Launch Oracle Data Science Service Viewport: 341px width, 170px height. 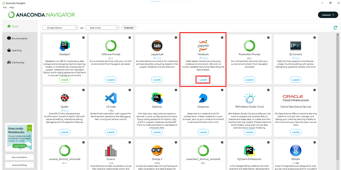296,132
